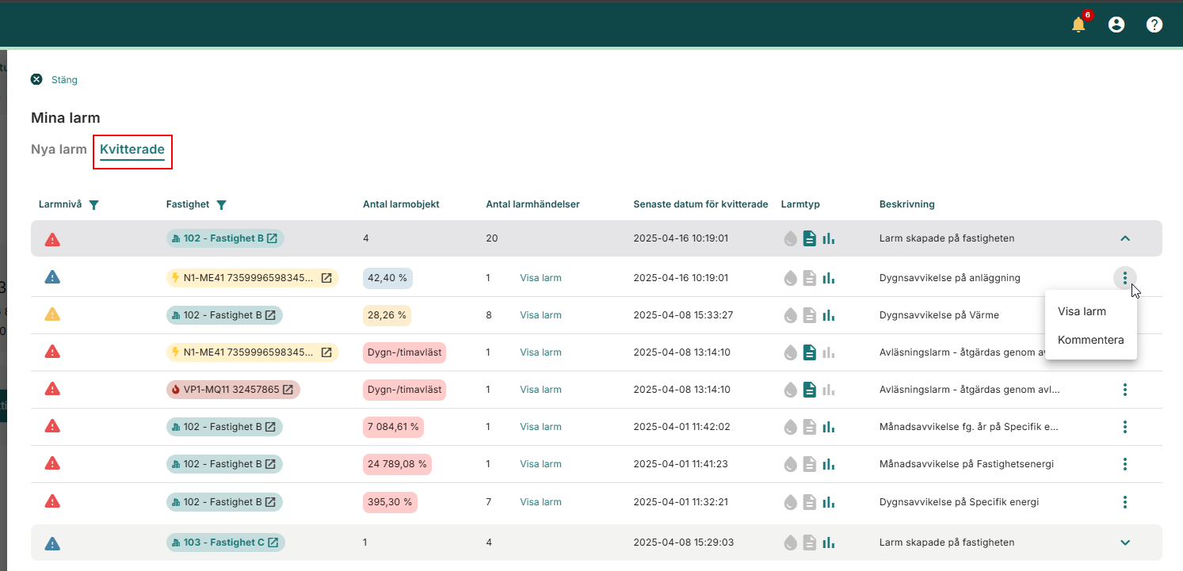Open three-dot menu for the VP1-MQ11 row
Image resolution: width=1183 pixels, height=571 pixels.
point(1125,390)
